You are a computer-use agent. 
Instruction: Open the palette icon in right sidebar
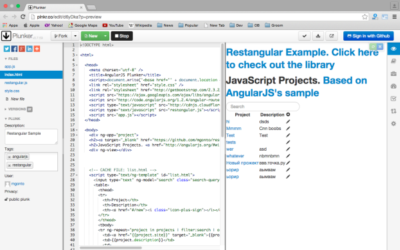click(x=393, y=86)
